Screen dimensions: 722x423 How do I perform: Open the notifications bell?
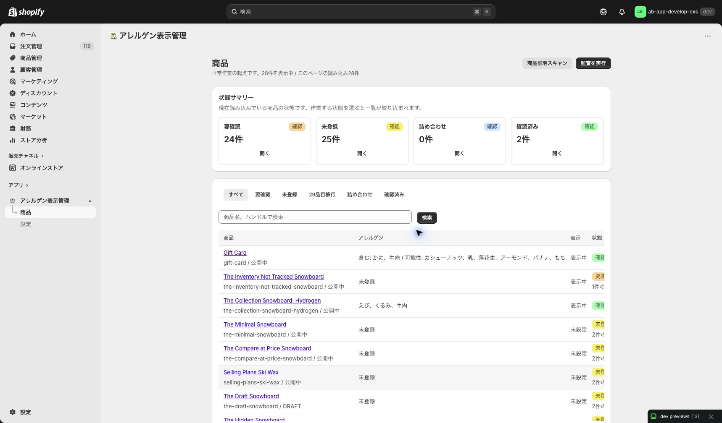[x=622, y=12]
